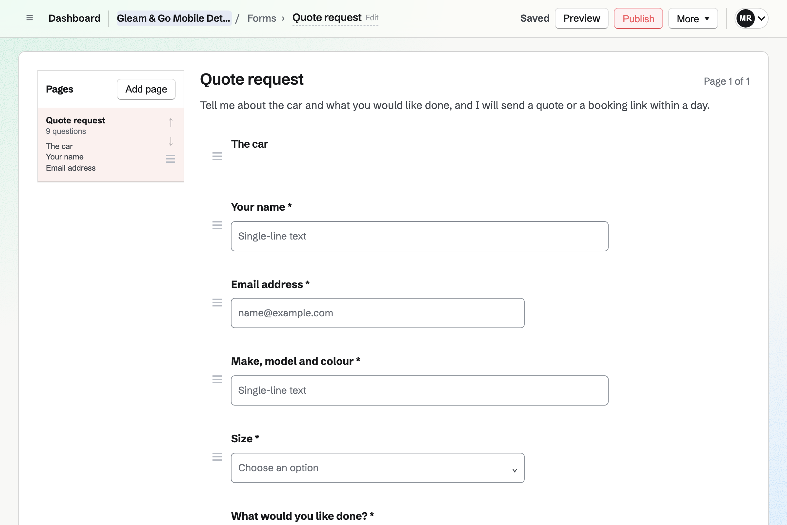This screenshot has height=525, width=787.
Task: Move Quote request page down arrow
Action: pos(171,141)
